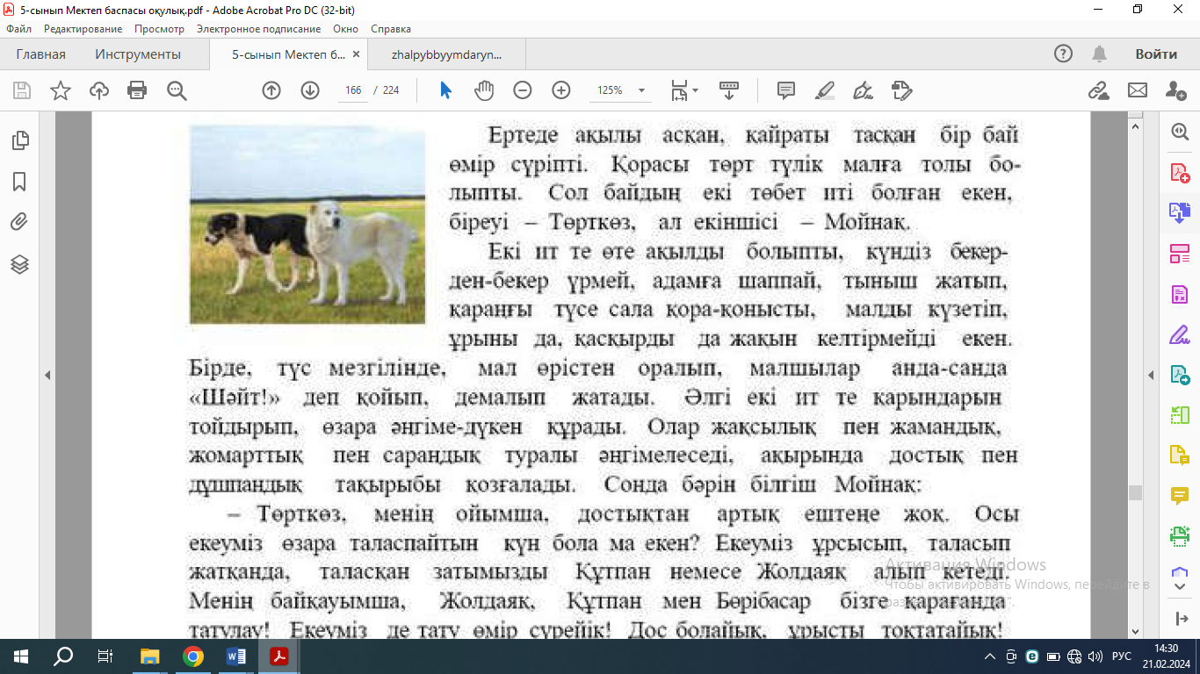Viewport: 1200px width, 674px height.
Task: Click the Print file icon
Action: pos(137,90)
